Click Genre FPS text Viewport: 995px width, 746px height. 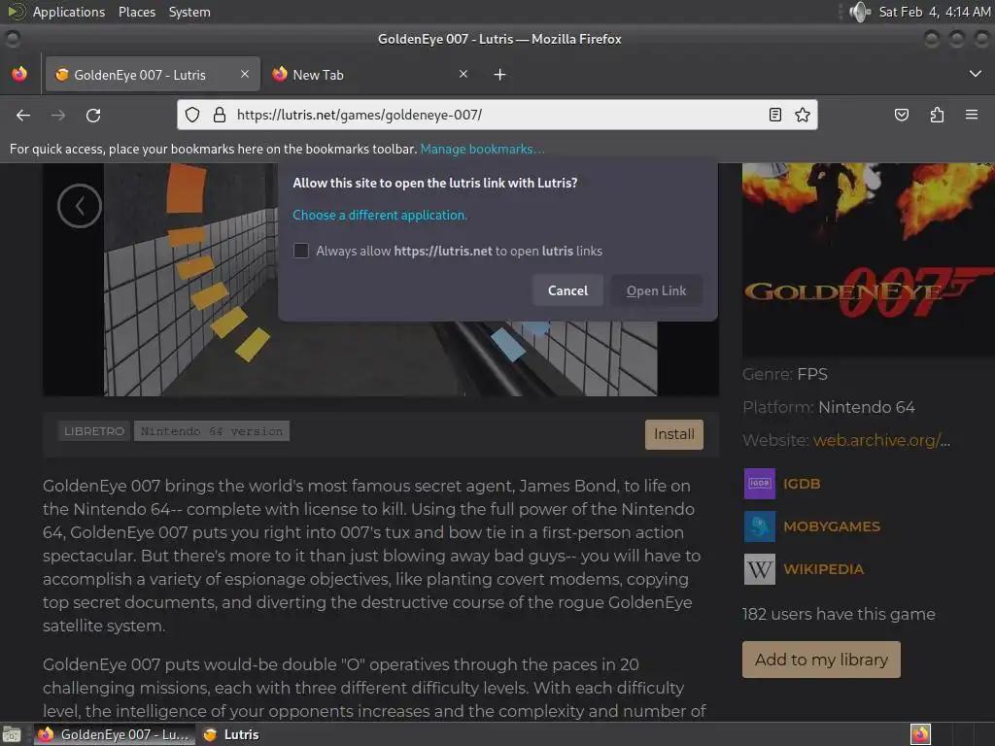tap(785, 374)
